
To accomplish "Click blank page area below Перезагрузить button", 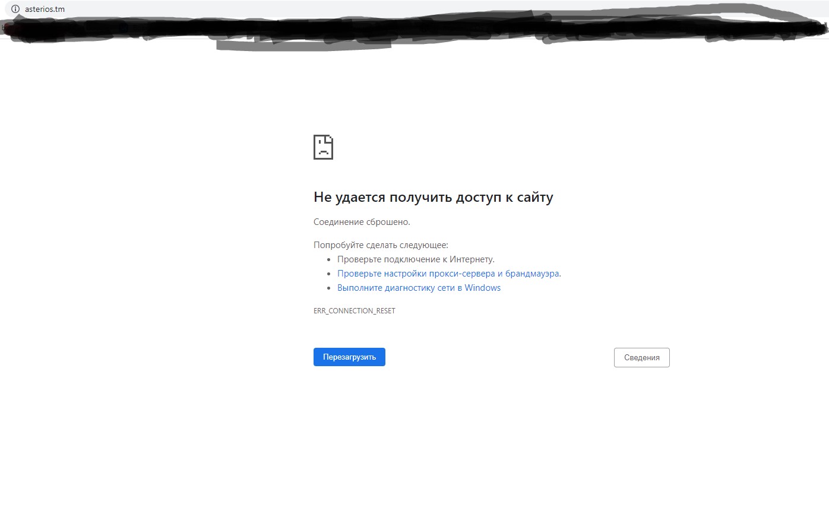I will [x=349, y=427].
